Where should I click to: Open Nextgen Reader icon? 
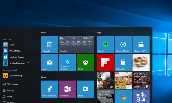click(x=5, y=57)
